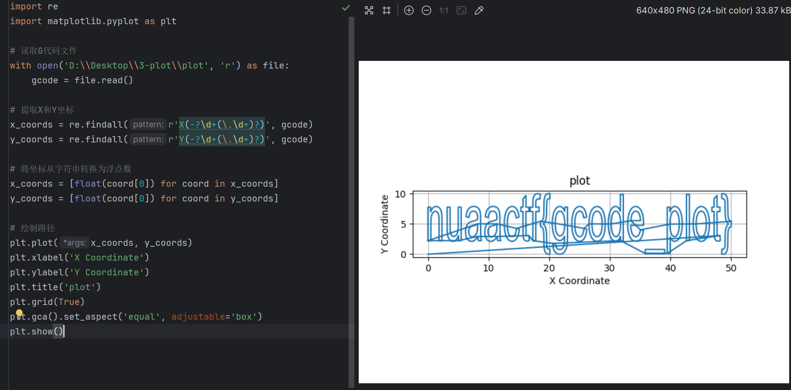Click the 'gcode = file.read()' line

[x=82, y=80]
